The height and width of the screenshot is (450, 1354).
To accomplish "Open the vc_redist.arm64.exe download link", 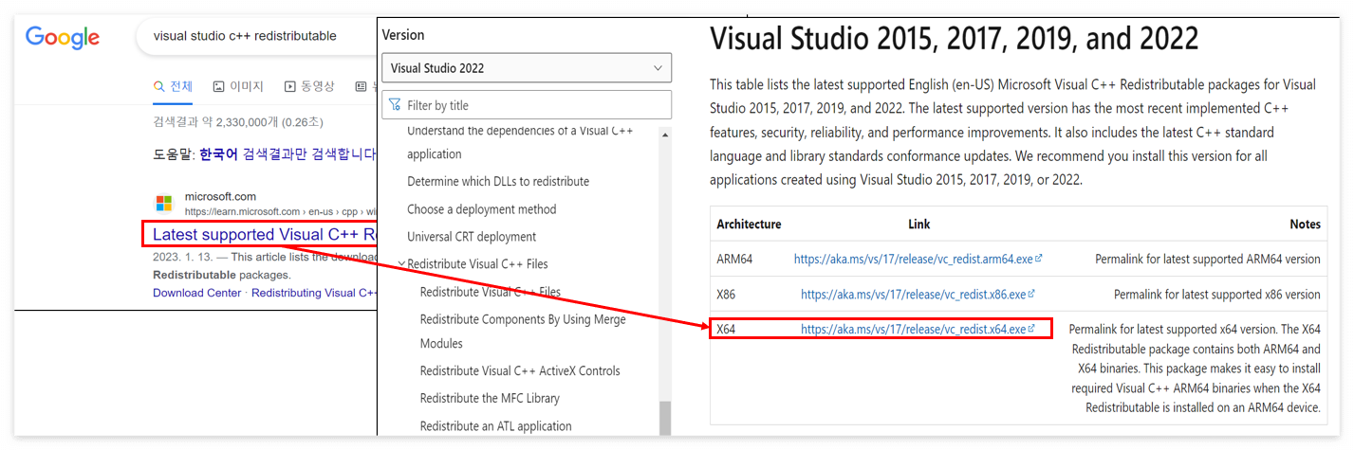I will (918, 259).
